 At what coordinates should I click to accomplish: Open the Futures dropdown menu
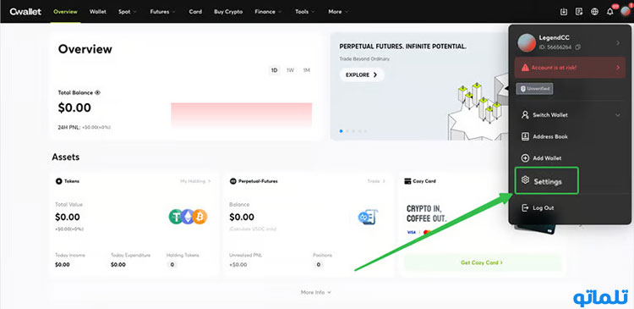pyautogui.click(x=162, y=12)
